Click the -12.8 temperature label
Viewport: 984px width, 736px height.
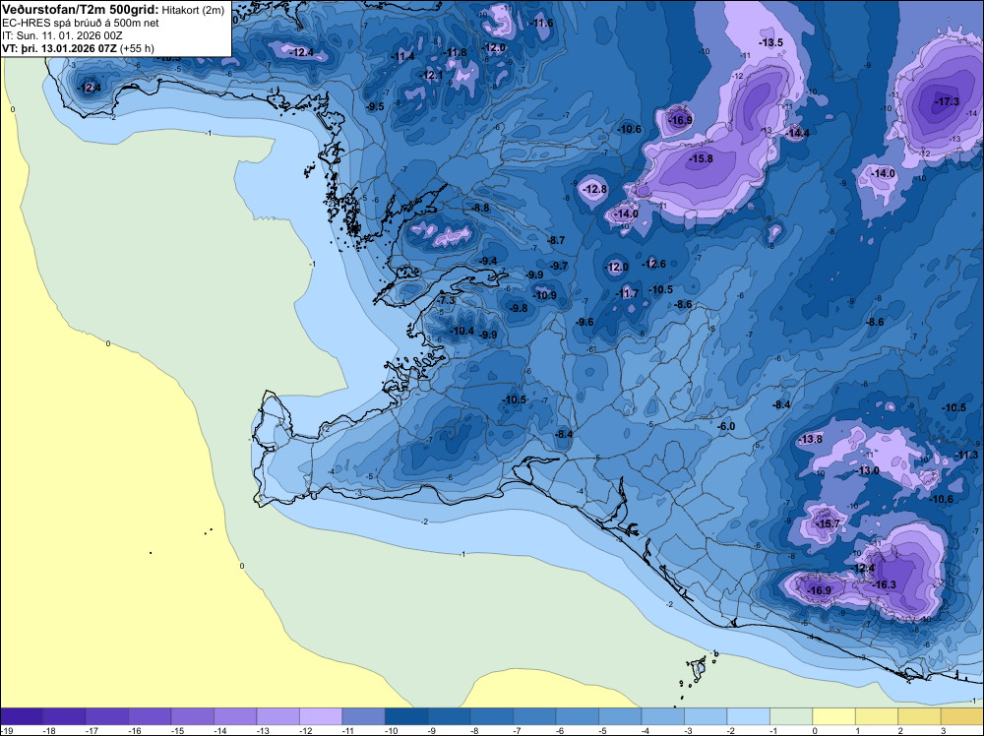click(594, 189)
